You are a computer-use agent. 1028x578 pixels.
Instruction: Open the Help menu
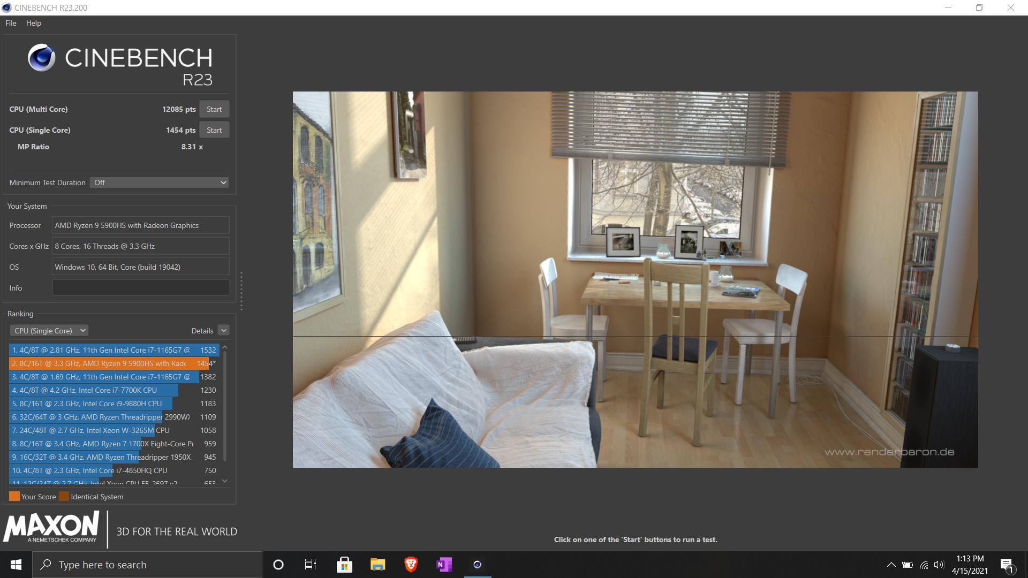(33, 23)
